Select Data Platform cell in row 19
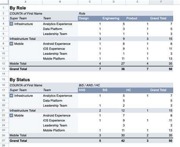 pos(53,101)
